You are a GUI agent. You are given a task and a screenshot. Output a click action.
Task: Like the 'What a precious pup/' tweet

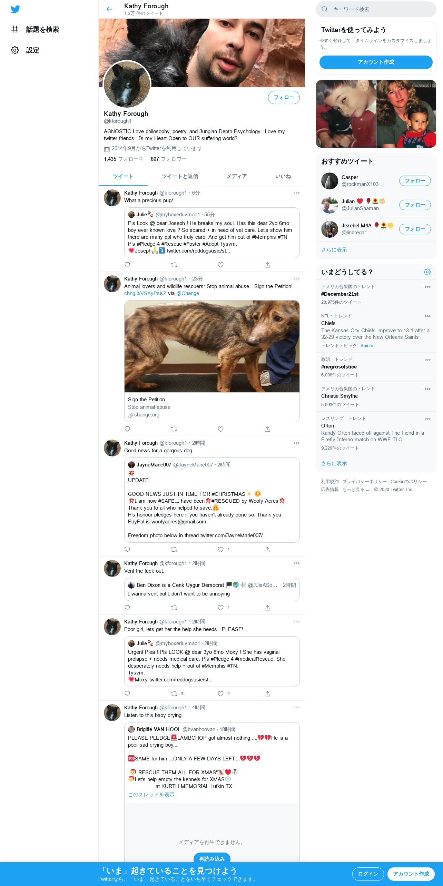pyautogui.click(x=220, y=265)
